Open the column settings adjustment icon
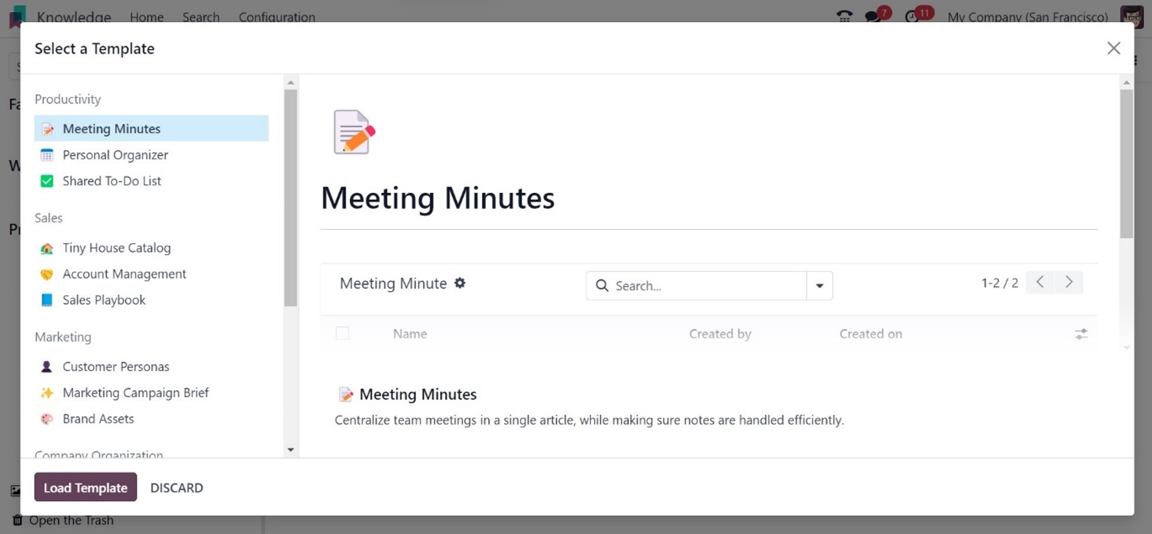The height and width of the screenshot is (534, 1152). (x=1081, y=334)
